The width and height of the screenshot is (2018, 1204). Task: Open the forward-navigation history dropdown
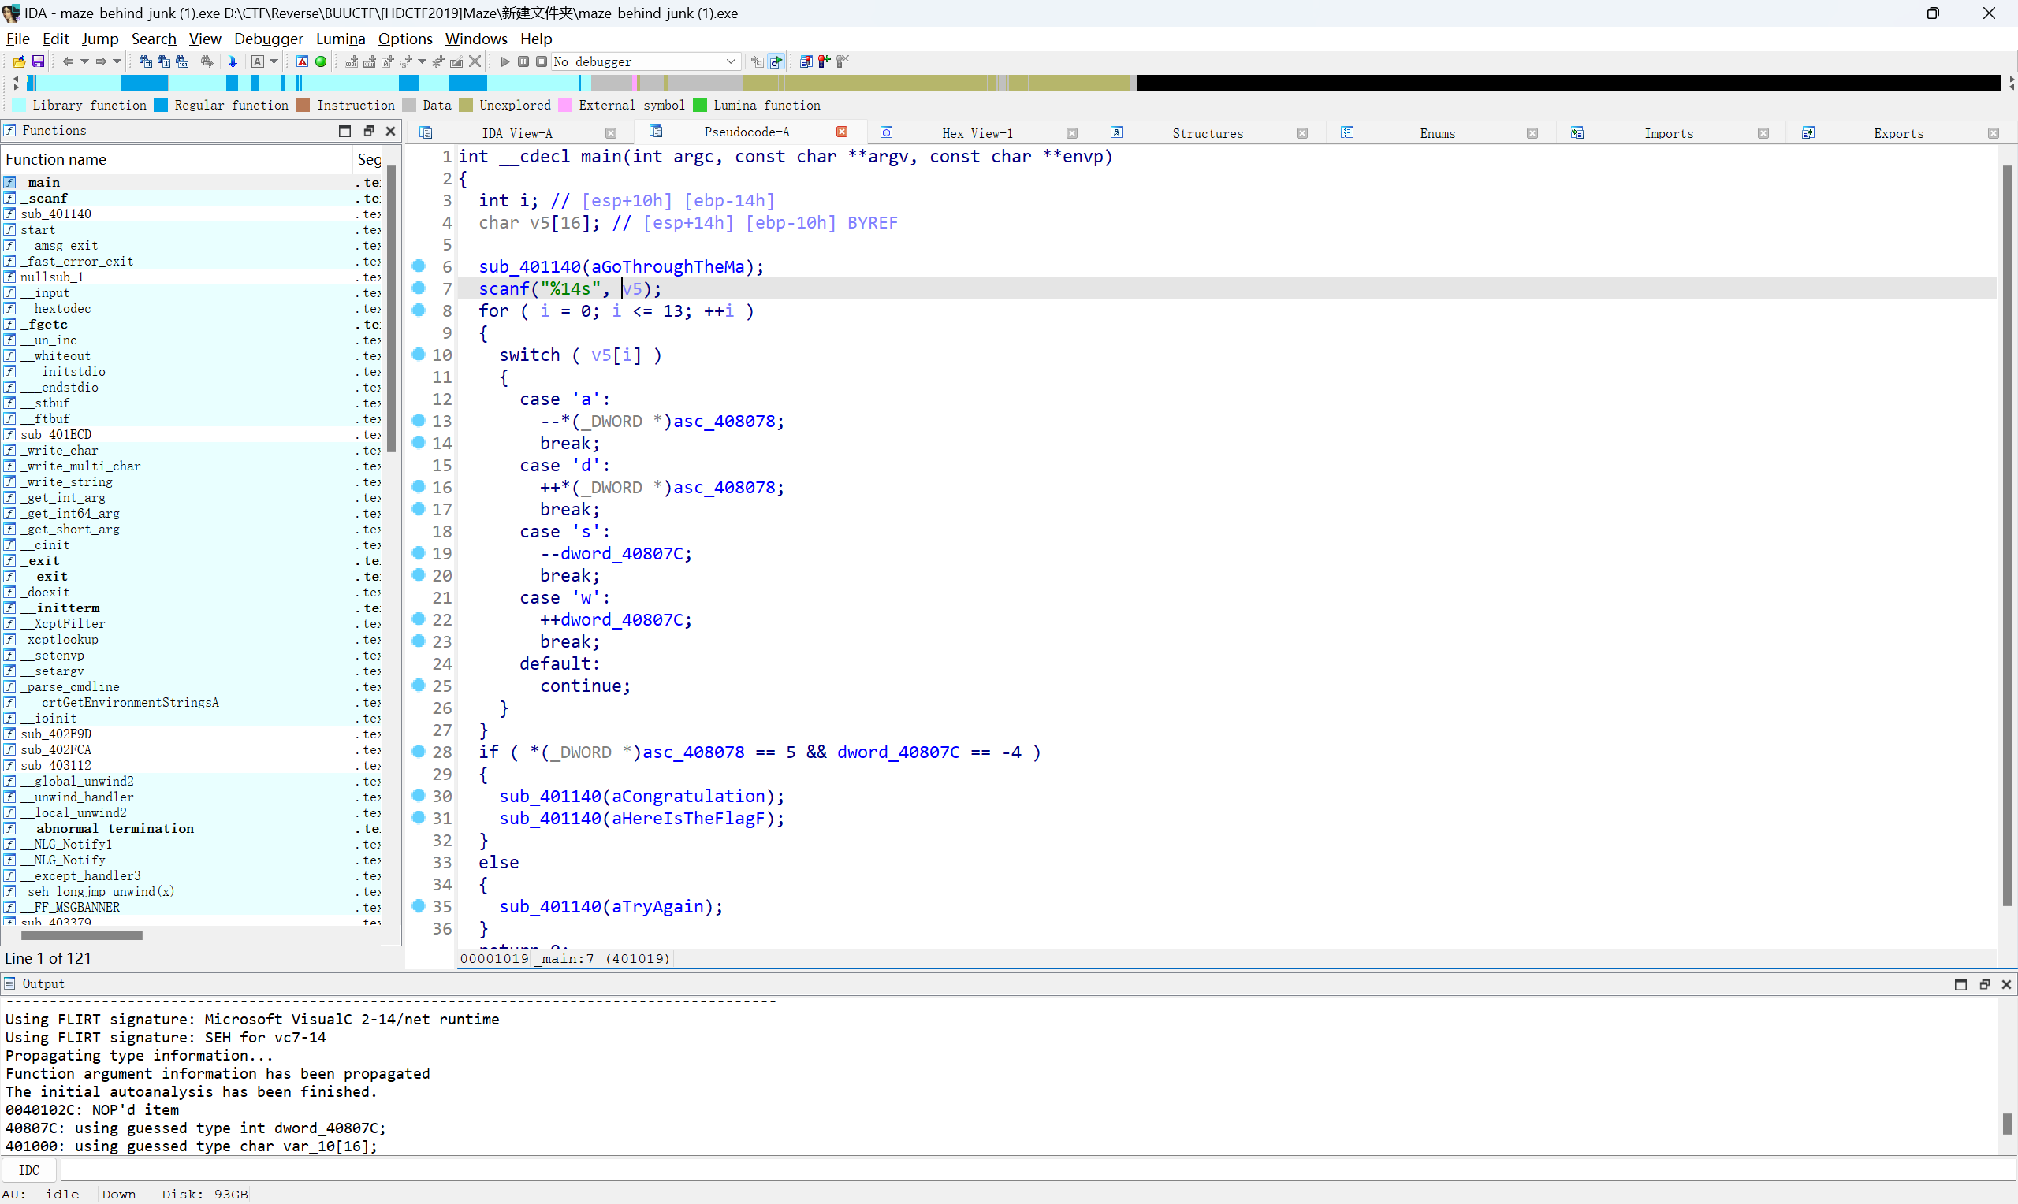click(117, 61)
